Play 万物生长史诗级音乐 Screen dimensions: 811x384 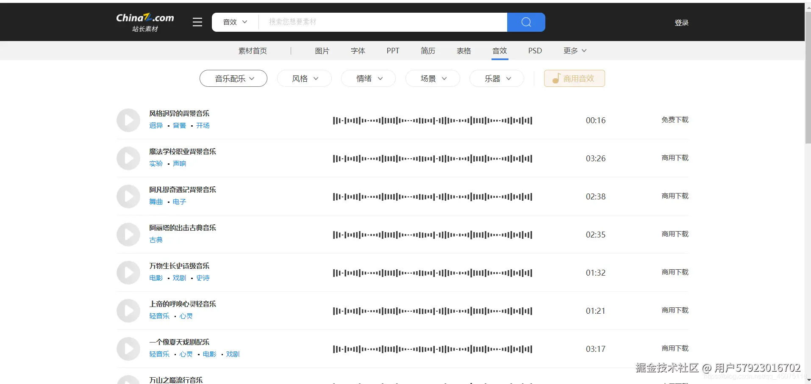[x=128, y=272]
